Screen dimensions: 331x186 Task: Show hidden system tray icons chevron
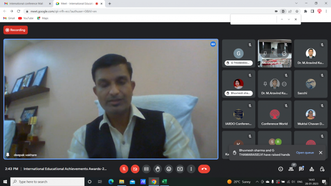point(257,182)
